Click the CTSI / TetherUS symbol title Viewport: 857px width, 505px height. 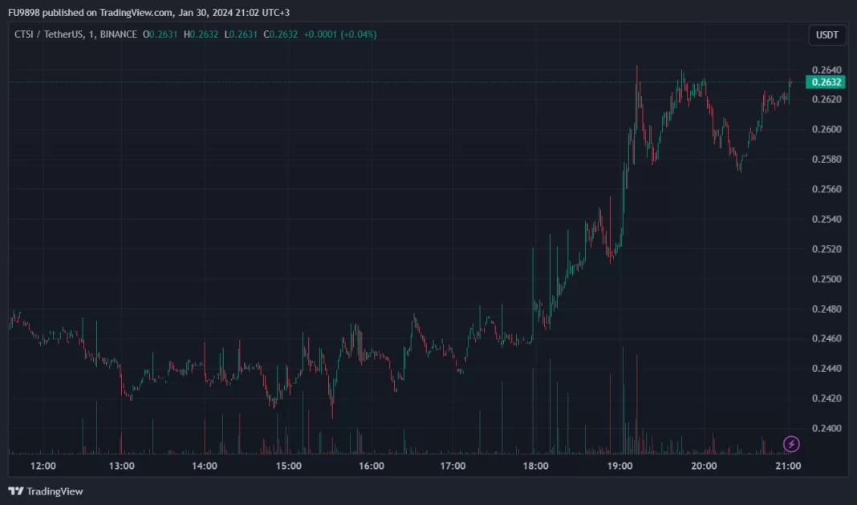[x=50, y=34]
